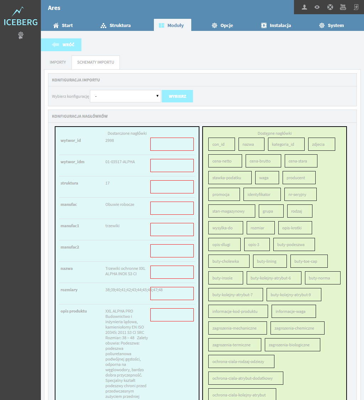
Task: Select the wysylka-do header tag
Action: pyautogui.click(x=226, y=228)
